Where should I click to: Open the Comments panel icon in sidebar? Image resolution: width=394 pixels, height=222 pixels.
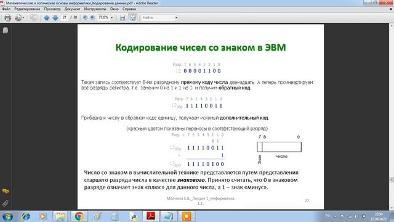point(6,191)
